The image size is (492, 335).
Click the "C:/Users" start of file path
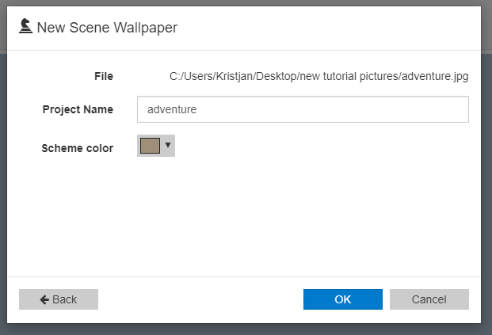pos(188,77)
